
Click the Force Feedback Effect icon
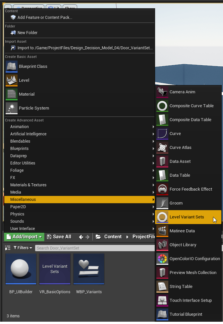(162, 189)
